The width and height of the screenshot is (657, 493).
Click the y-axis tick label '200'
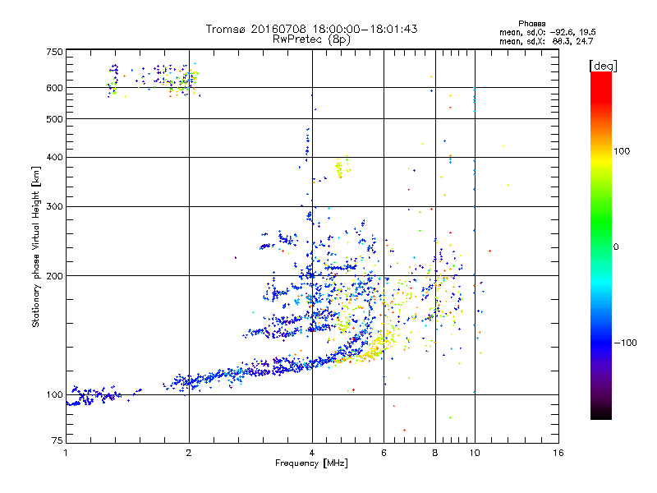click(x=54, y=276)
